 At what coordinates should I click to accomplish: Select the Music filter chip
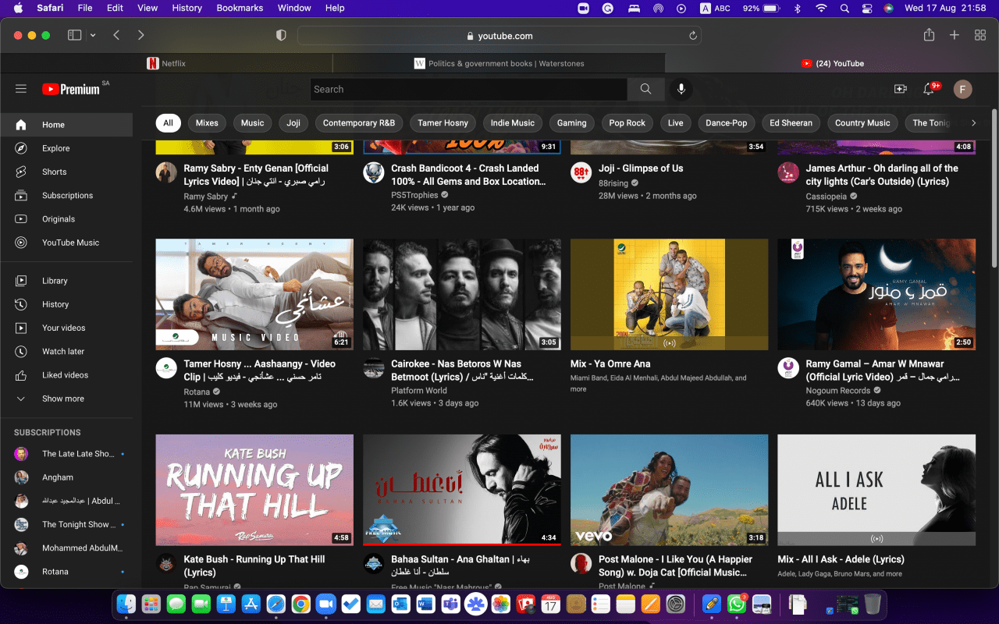253,122
